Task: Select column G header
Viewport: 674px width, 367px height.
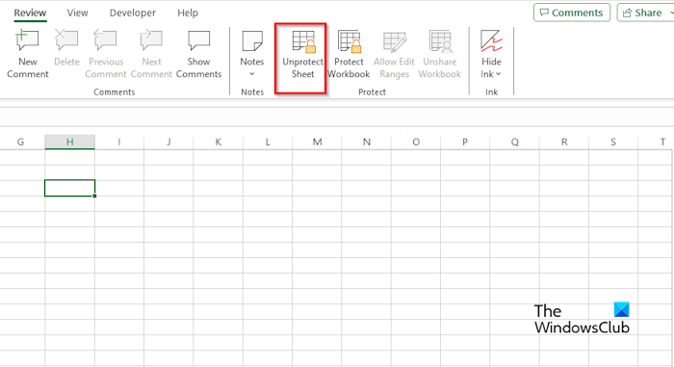Action: [x=22, y=142]
